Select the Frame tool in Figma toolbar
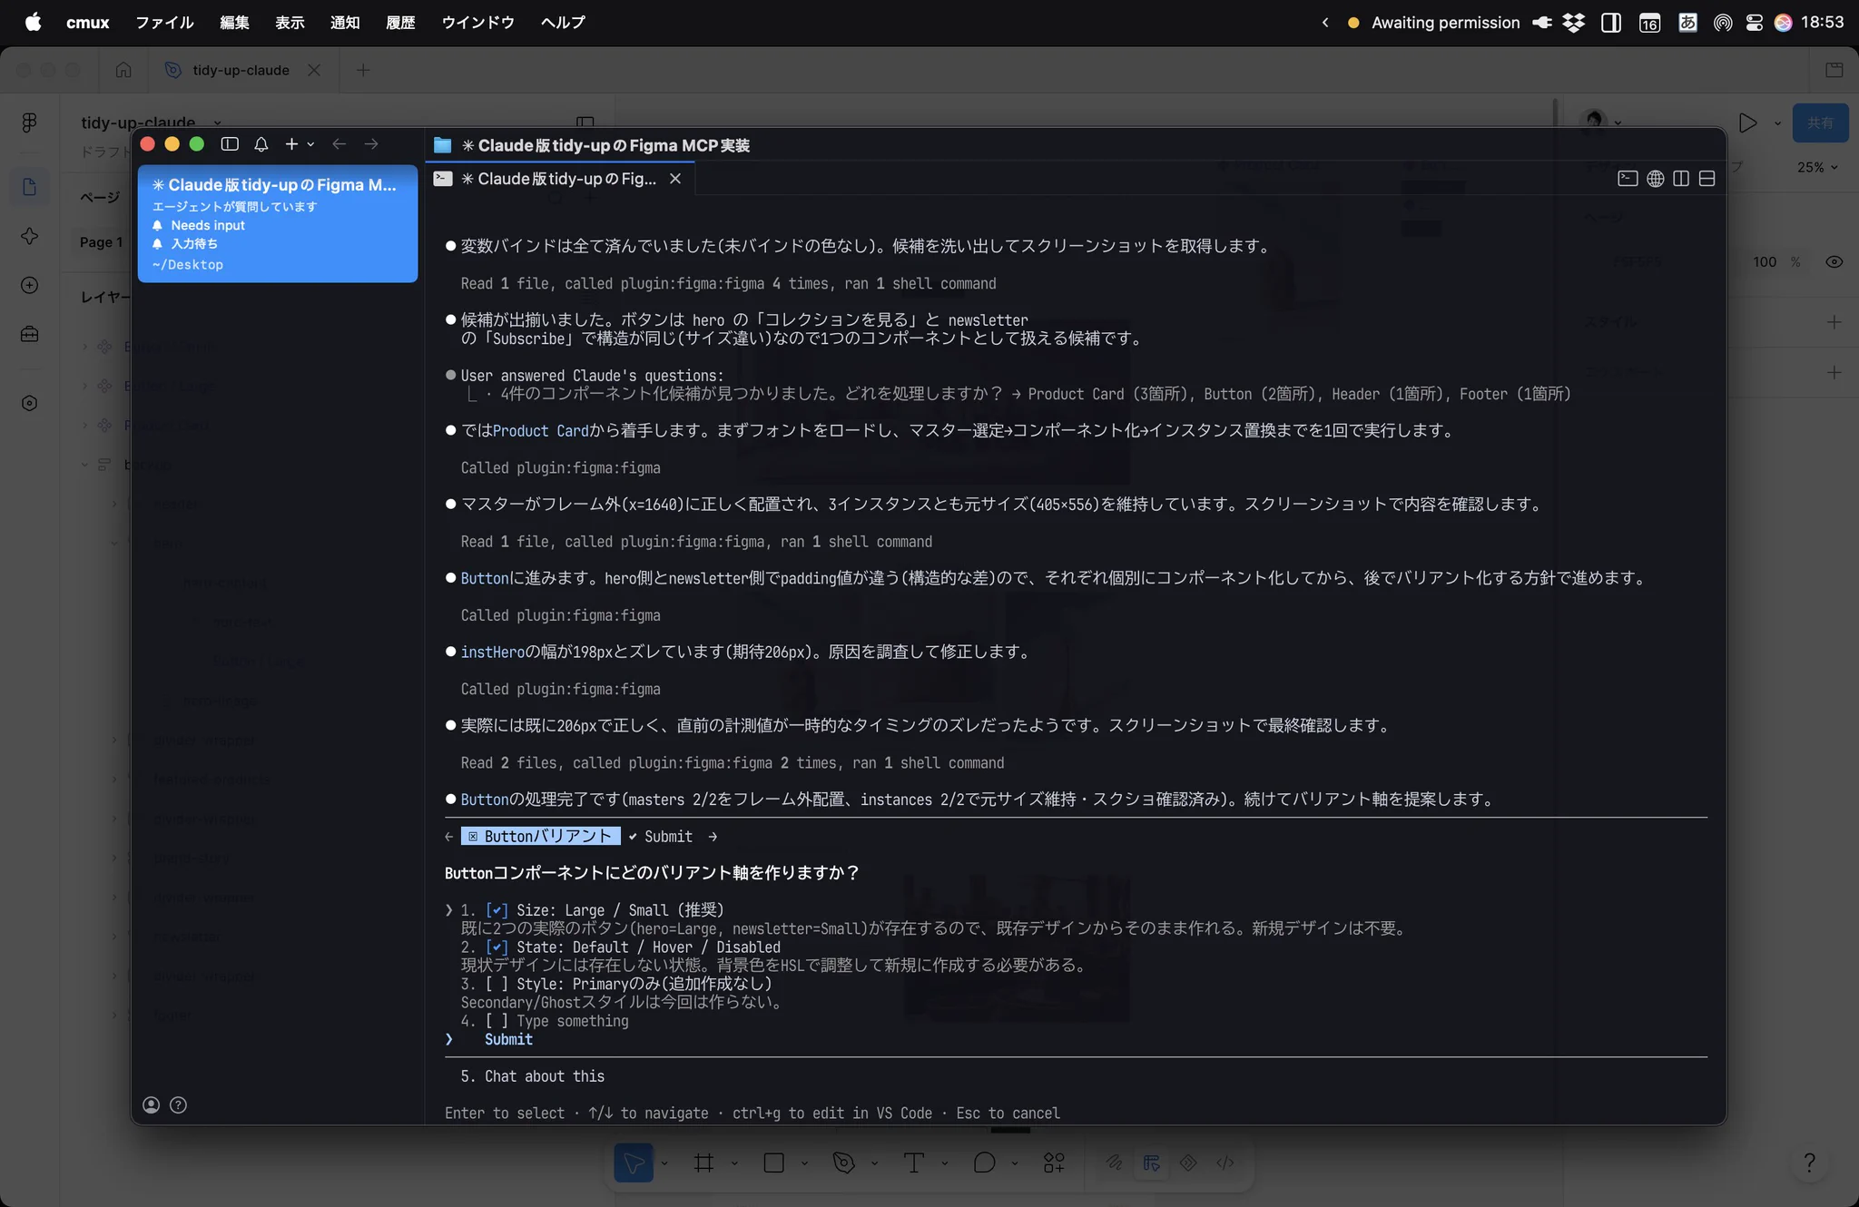 click(x=703, y=1163)
